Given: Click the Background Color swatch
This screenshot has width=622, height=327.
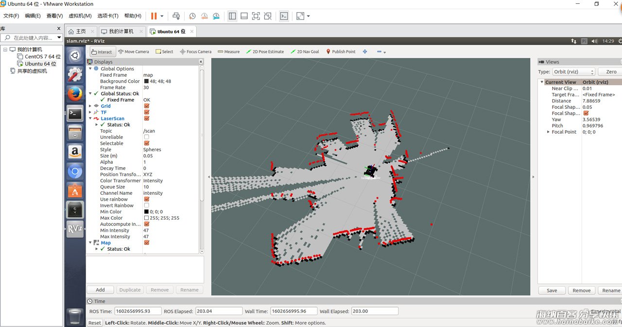Looking at the screenshot, I should tap(146, 81).
